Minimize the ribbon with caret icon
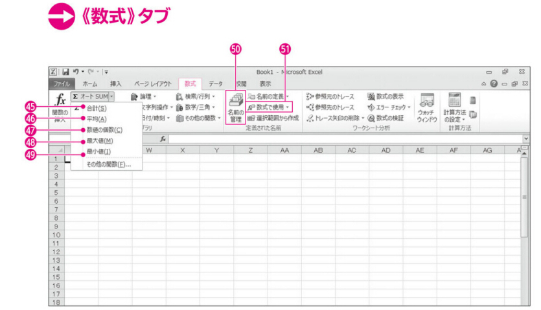This screenshot has width=541, height=310. point(484,83)
